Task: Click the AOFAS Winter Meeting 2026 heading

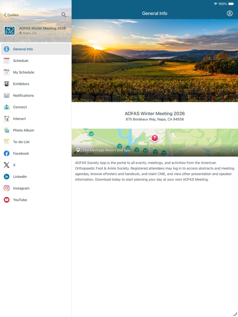Action: [x=155, y=114]
